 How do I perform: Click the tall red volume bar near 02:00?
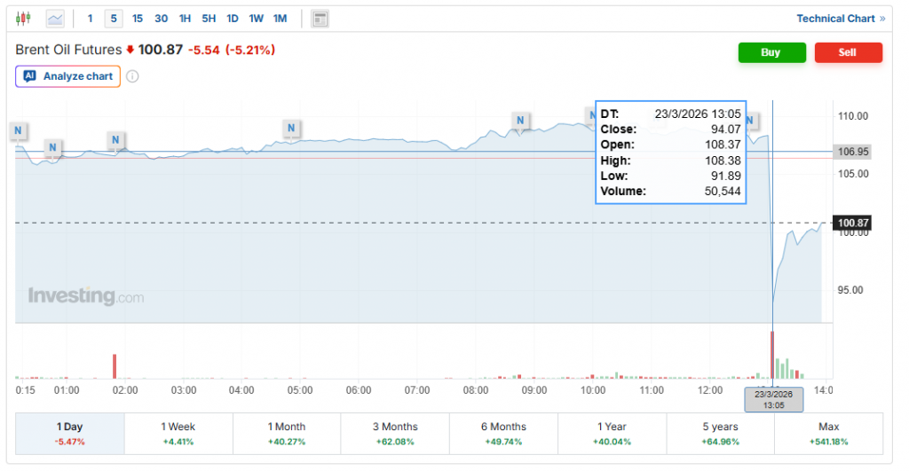click(x=115, y=366)
